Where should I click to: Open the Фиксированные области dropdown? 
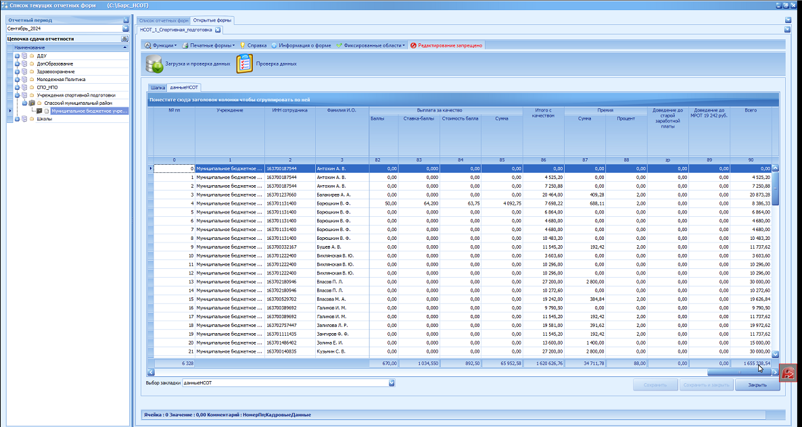(x=371, y=45)
